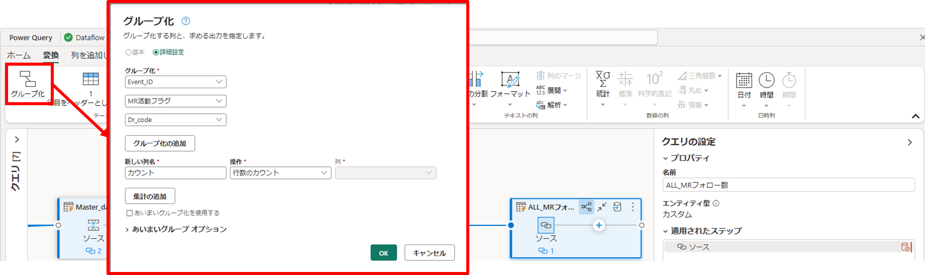Switch to the 列を追加 ribbon tab
925x275 pixels.
click(x=88, y=55)
